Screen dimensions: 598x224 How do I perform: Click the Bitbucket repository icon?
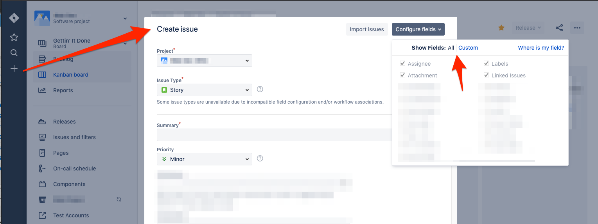click(x=42, y=200)
